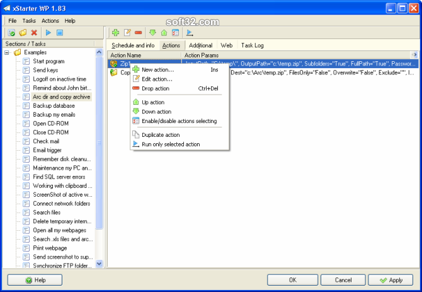The width and height of the screenshot is (422, 292).
Task: Select the Send keys task
Action: tap(45, 70)
